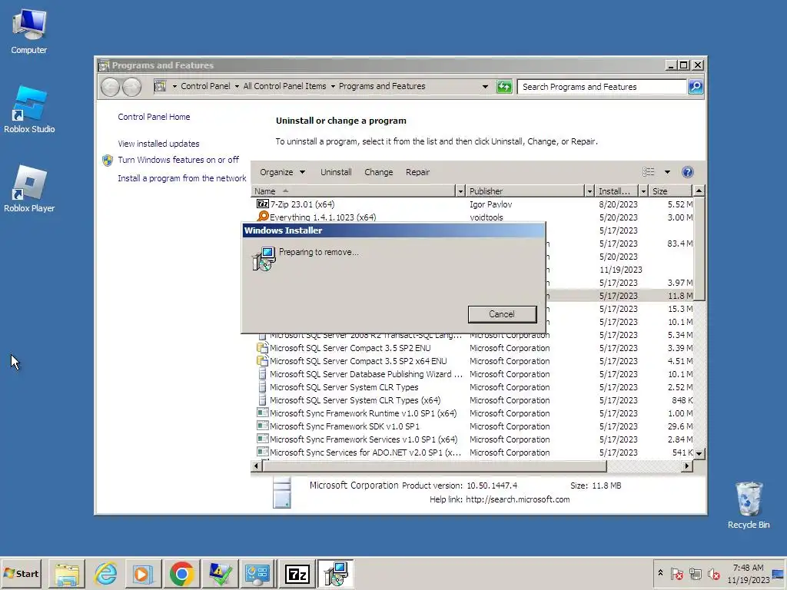The height and width of the screenshot is (590, 787).
Task: Open Control Panel Home link
Action: [x=154, y=117]
